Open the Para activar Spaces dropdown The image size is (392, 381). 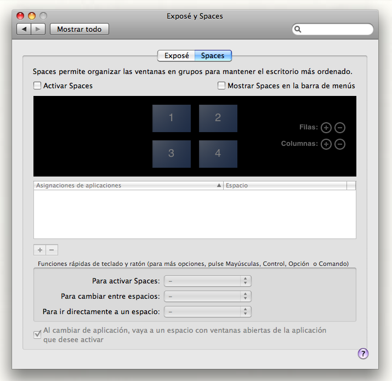pos(207,281)
